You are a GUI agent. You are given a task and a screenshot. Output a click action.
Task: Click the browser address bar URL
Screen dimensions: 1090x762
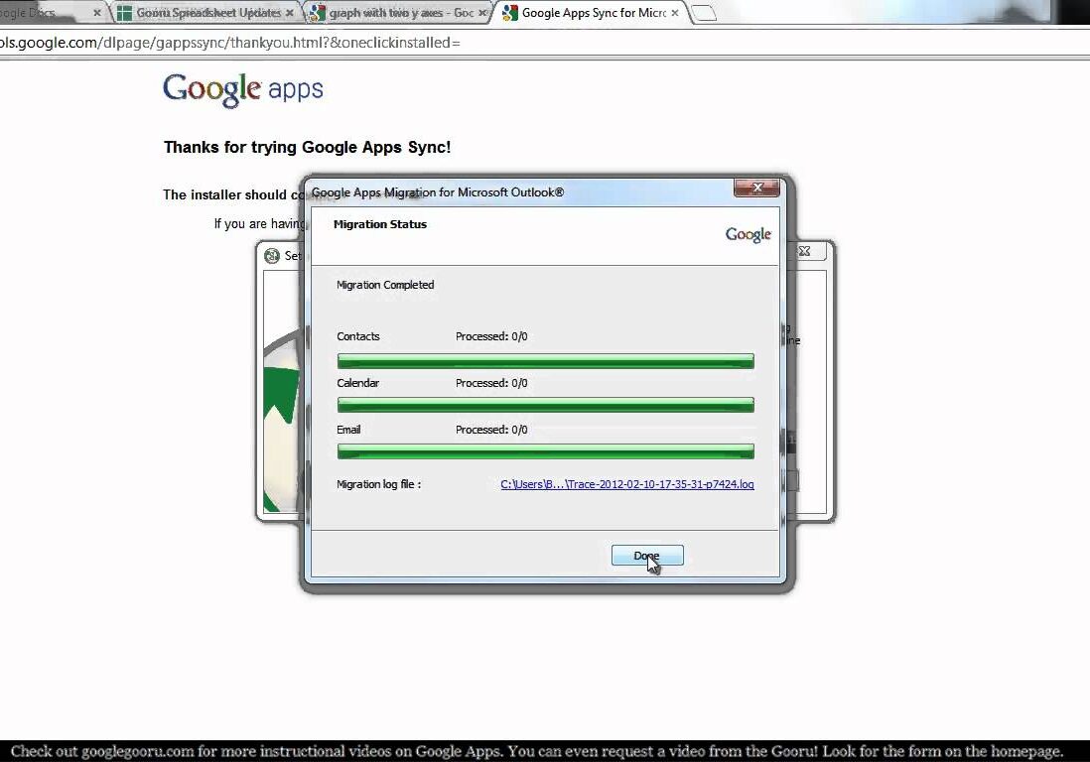(x=229, y=43)
